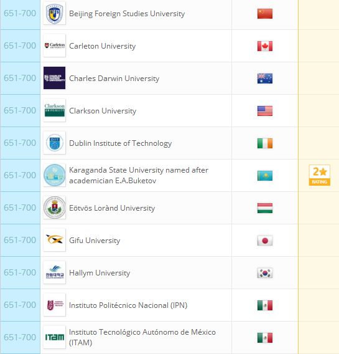Select the Japan flag icon

(265, 241)
